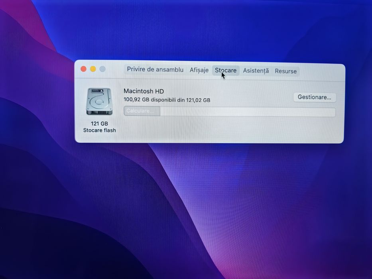This screenshot has height=279, width=372.
Task: Switch to the Resurse tab
Action: [285, 71]
